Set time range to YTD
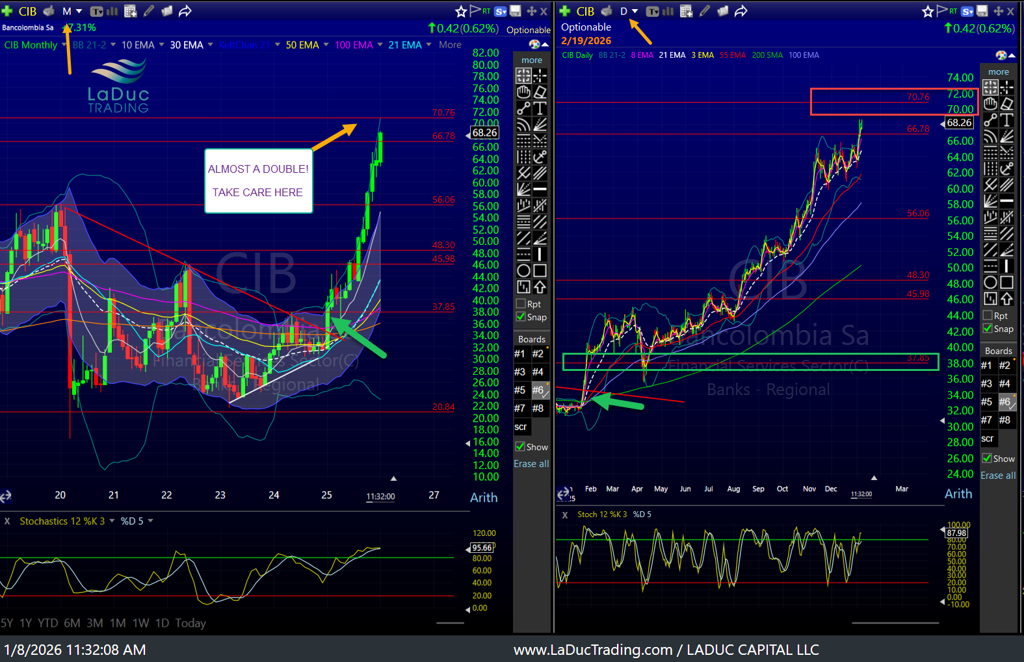Viewport: 1024px width, 662px height. pyautogui.click(x=47, y=623)
